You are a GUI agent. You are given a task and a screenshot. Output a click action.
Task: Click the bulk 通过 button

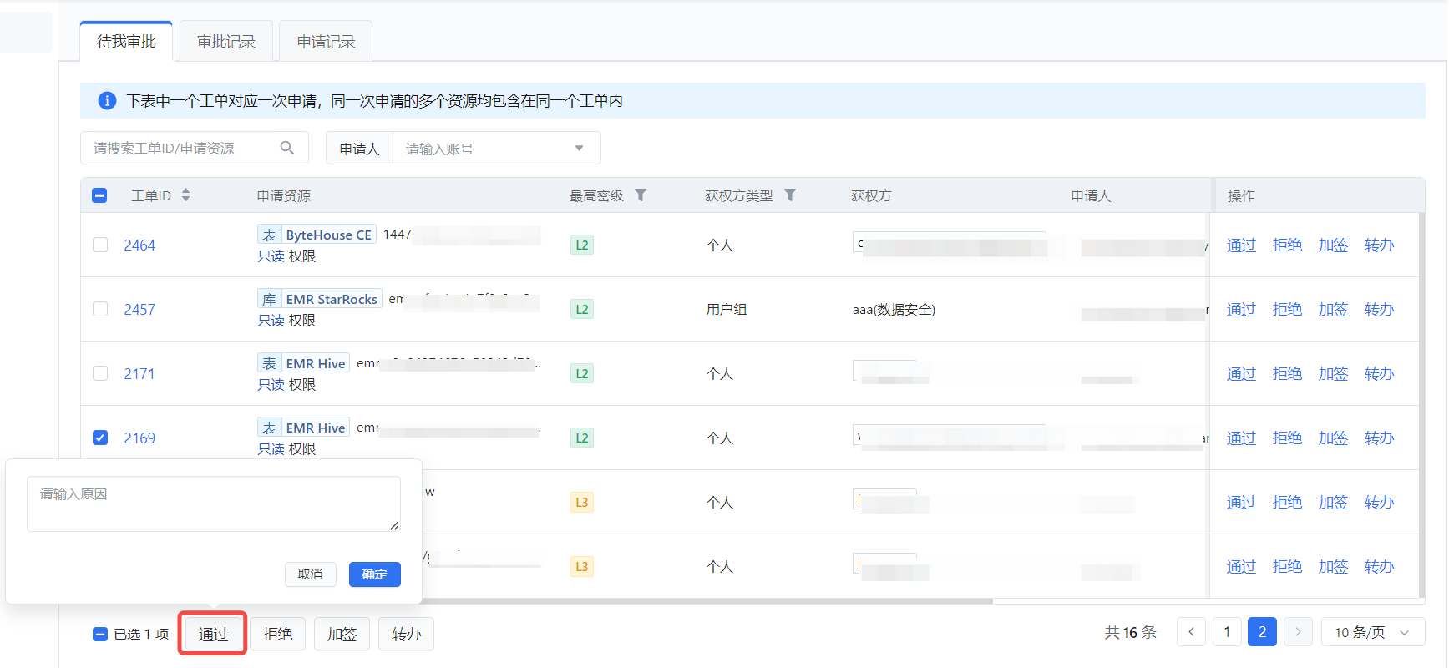pyautogui.click(x=213, y=634)
